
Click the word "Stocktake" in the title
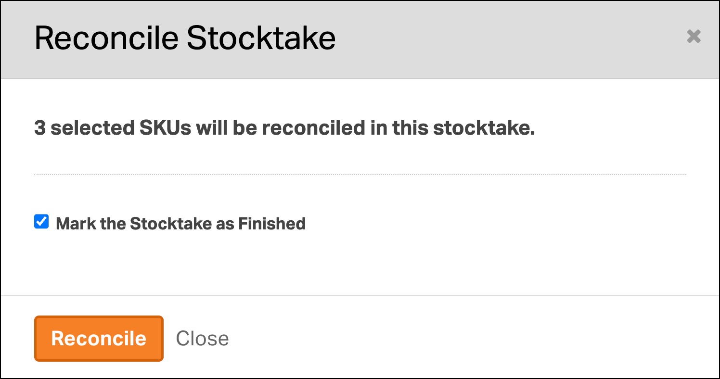(x=261, y=38)
